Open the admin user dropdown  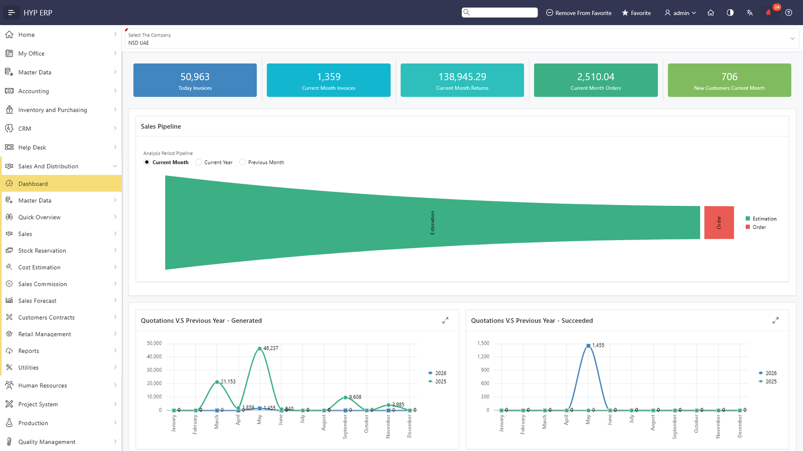[681, 13]
